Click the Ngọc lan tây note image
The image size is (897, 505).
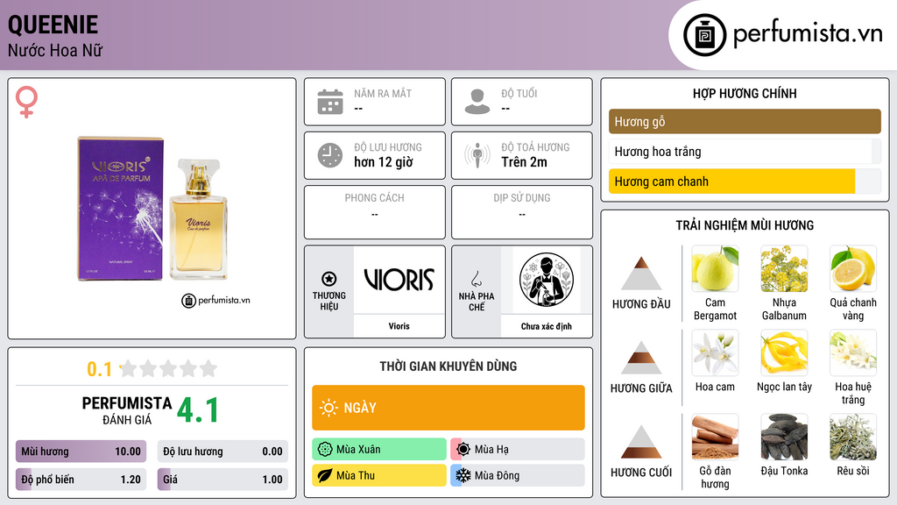(x=784, y=353)
